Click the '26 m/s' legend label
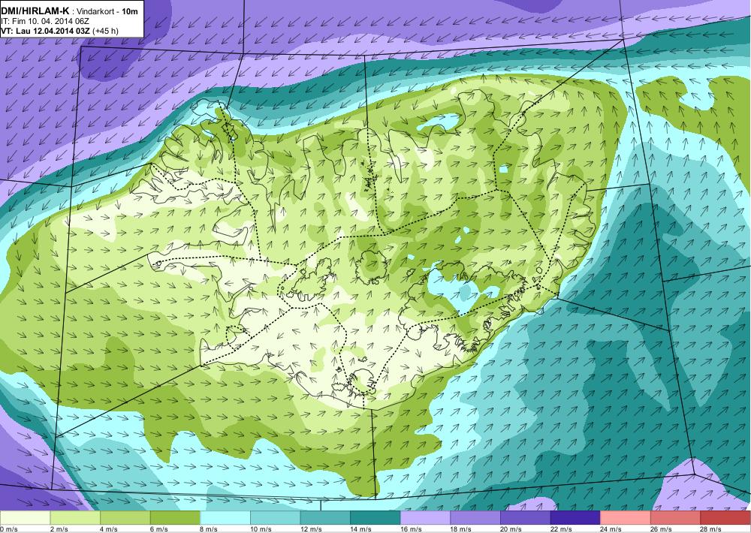This screenshot has width=751, height=533. pyautogui.click(x=662, y=528)
